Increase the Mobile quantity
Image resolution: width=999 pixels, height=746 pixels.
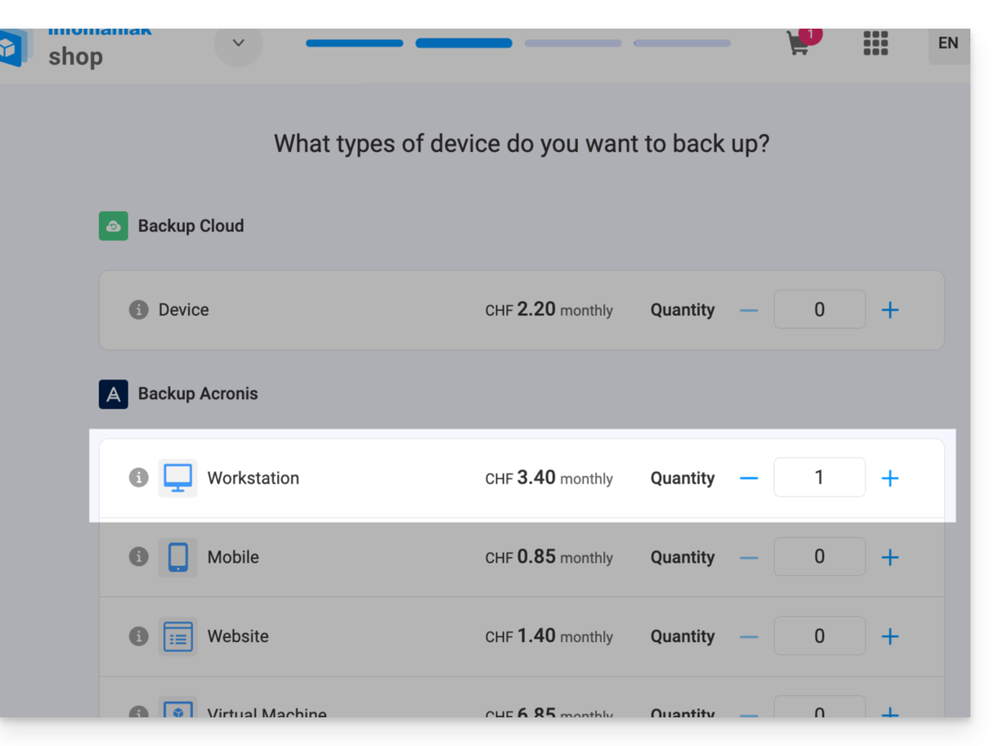click(x=890, y=558)
